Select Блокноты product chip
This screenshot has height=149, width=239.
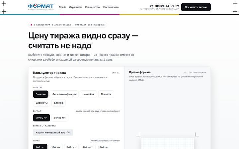(41, 103)
